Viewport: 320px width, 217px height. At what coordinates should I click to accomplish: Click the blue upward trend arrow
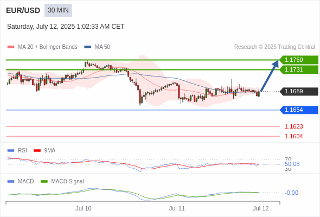pyautogui.click(x=270, y=76)
